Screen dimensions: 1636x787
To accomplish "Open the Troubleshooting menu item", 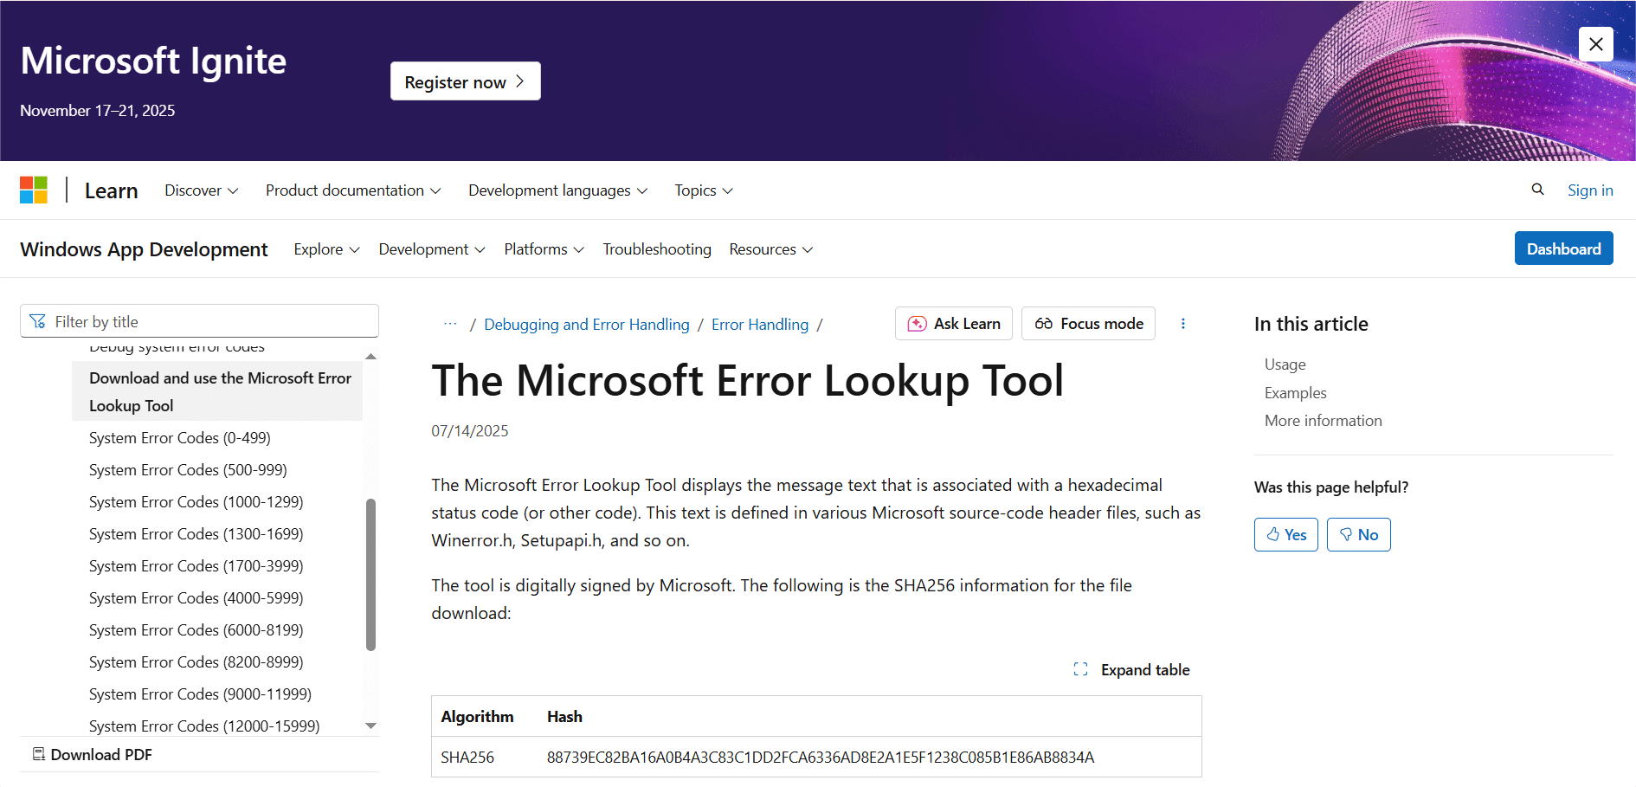I will tap(656, 249).
